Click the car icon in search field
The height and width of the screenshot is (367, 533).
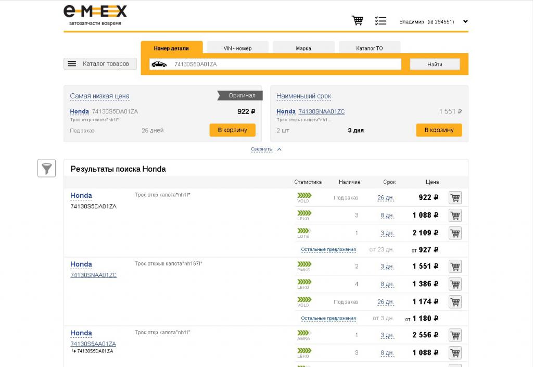[159, 64]
